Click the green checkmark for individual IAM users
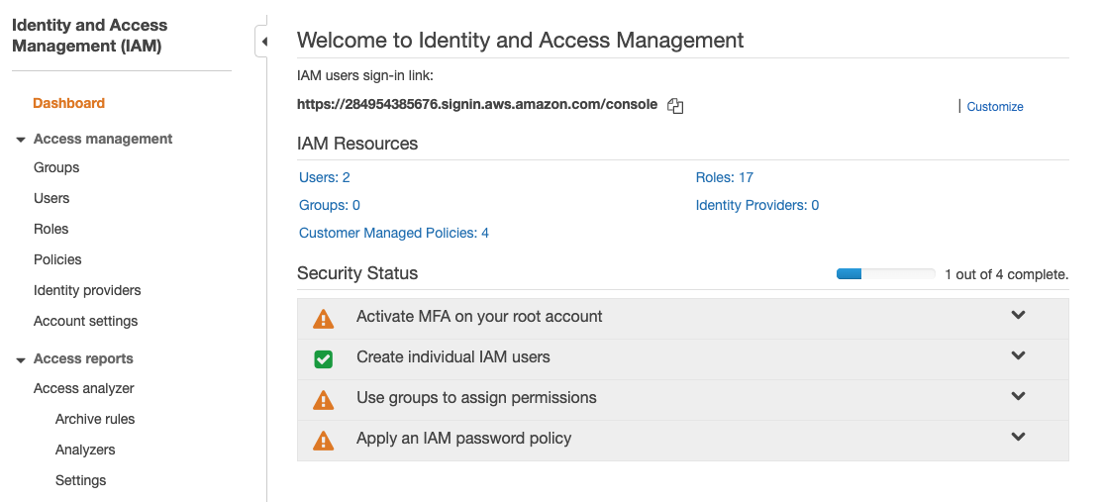This screenshot has height=502, width=1102. pos(323,358)
